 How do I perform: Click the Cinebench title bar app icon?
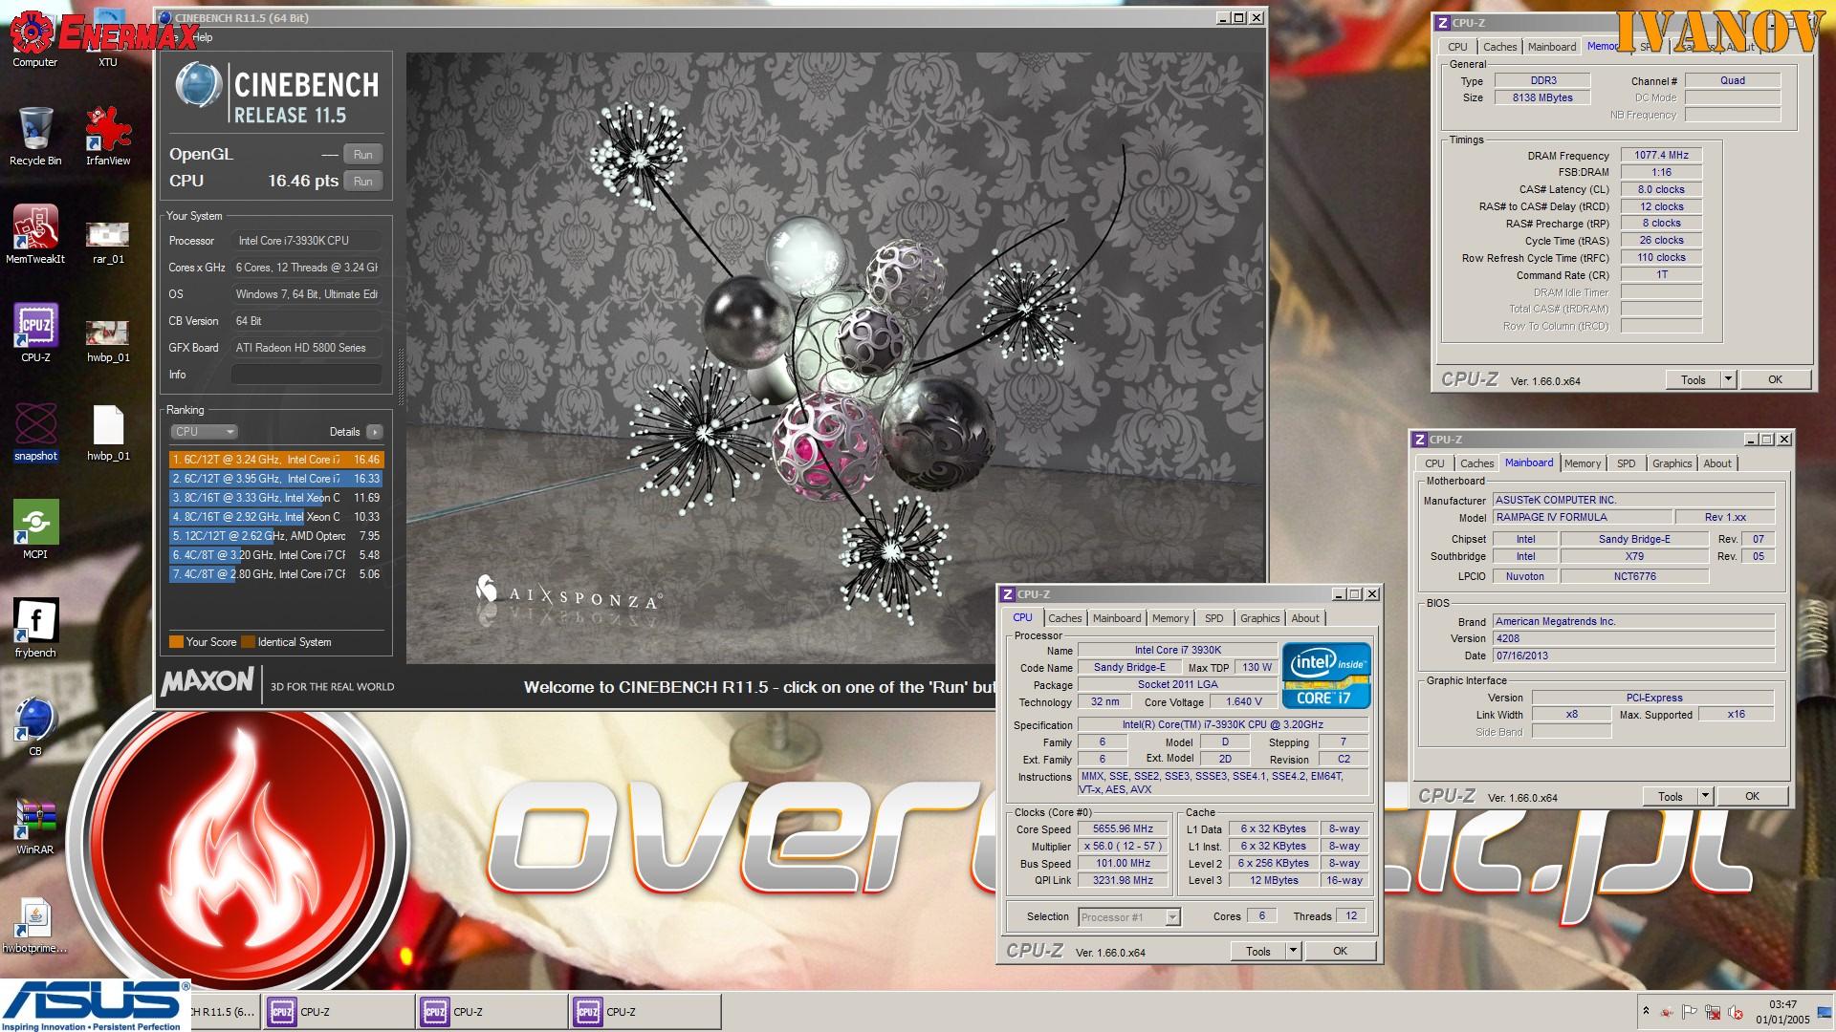tap(165, 17)
